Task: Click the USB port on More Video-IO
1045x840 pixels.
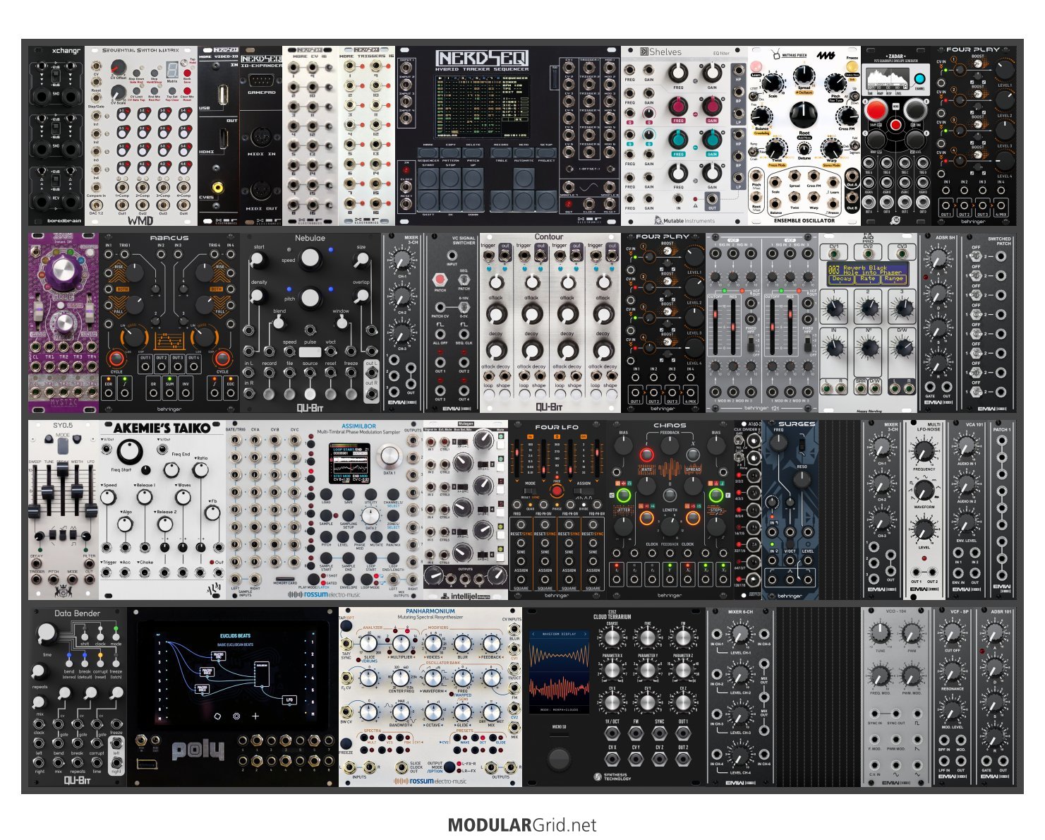Action: click(223, 93)
